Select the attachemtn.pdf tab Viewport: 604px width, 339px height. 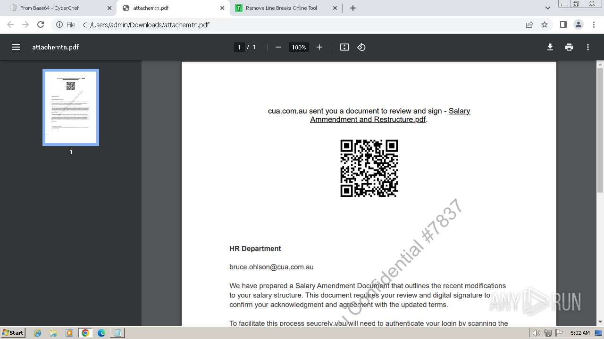[173, 8]
